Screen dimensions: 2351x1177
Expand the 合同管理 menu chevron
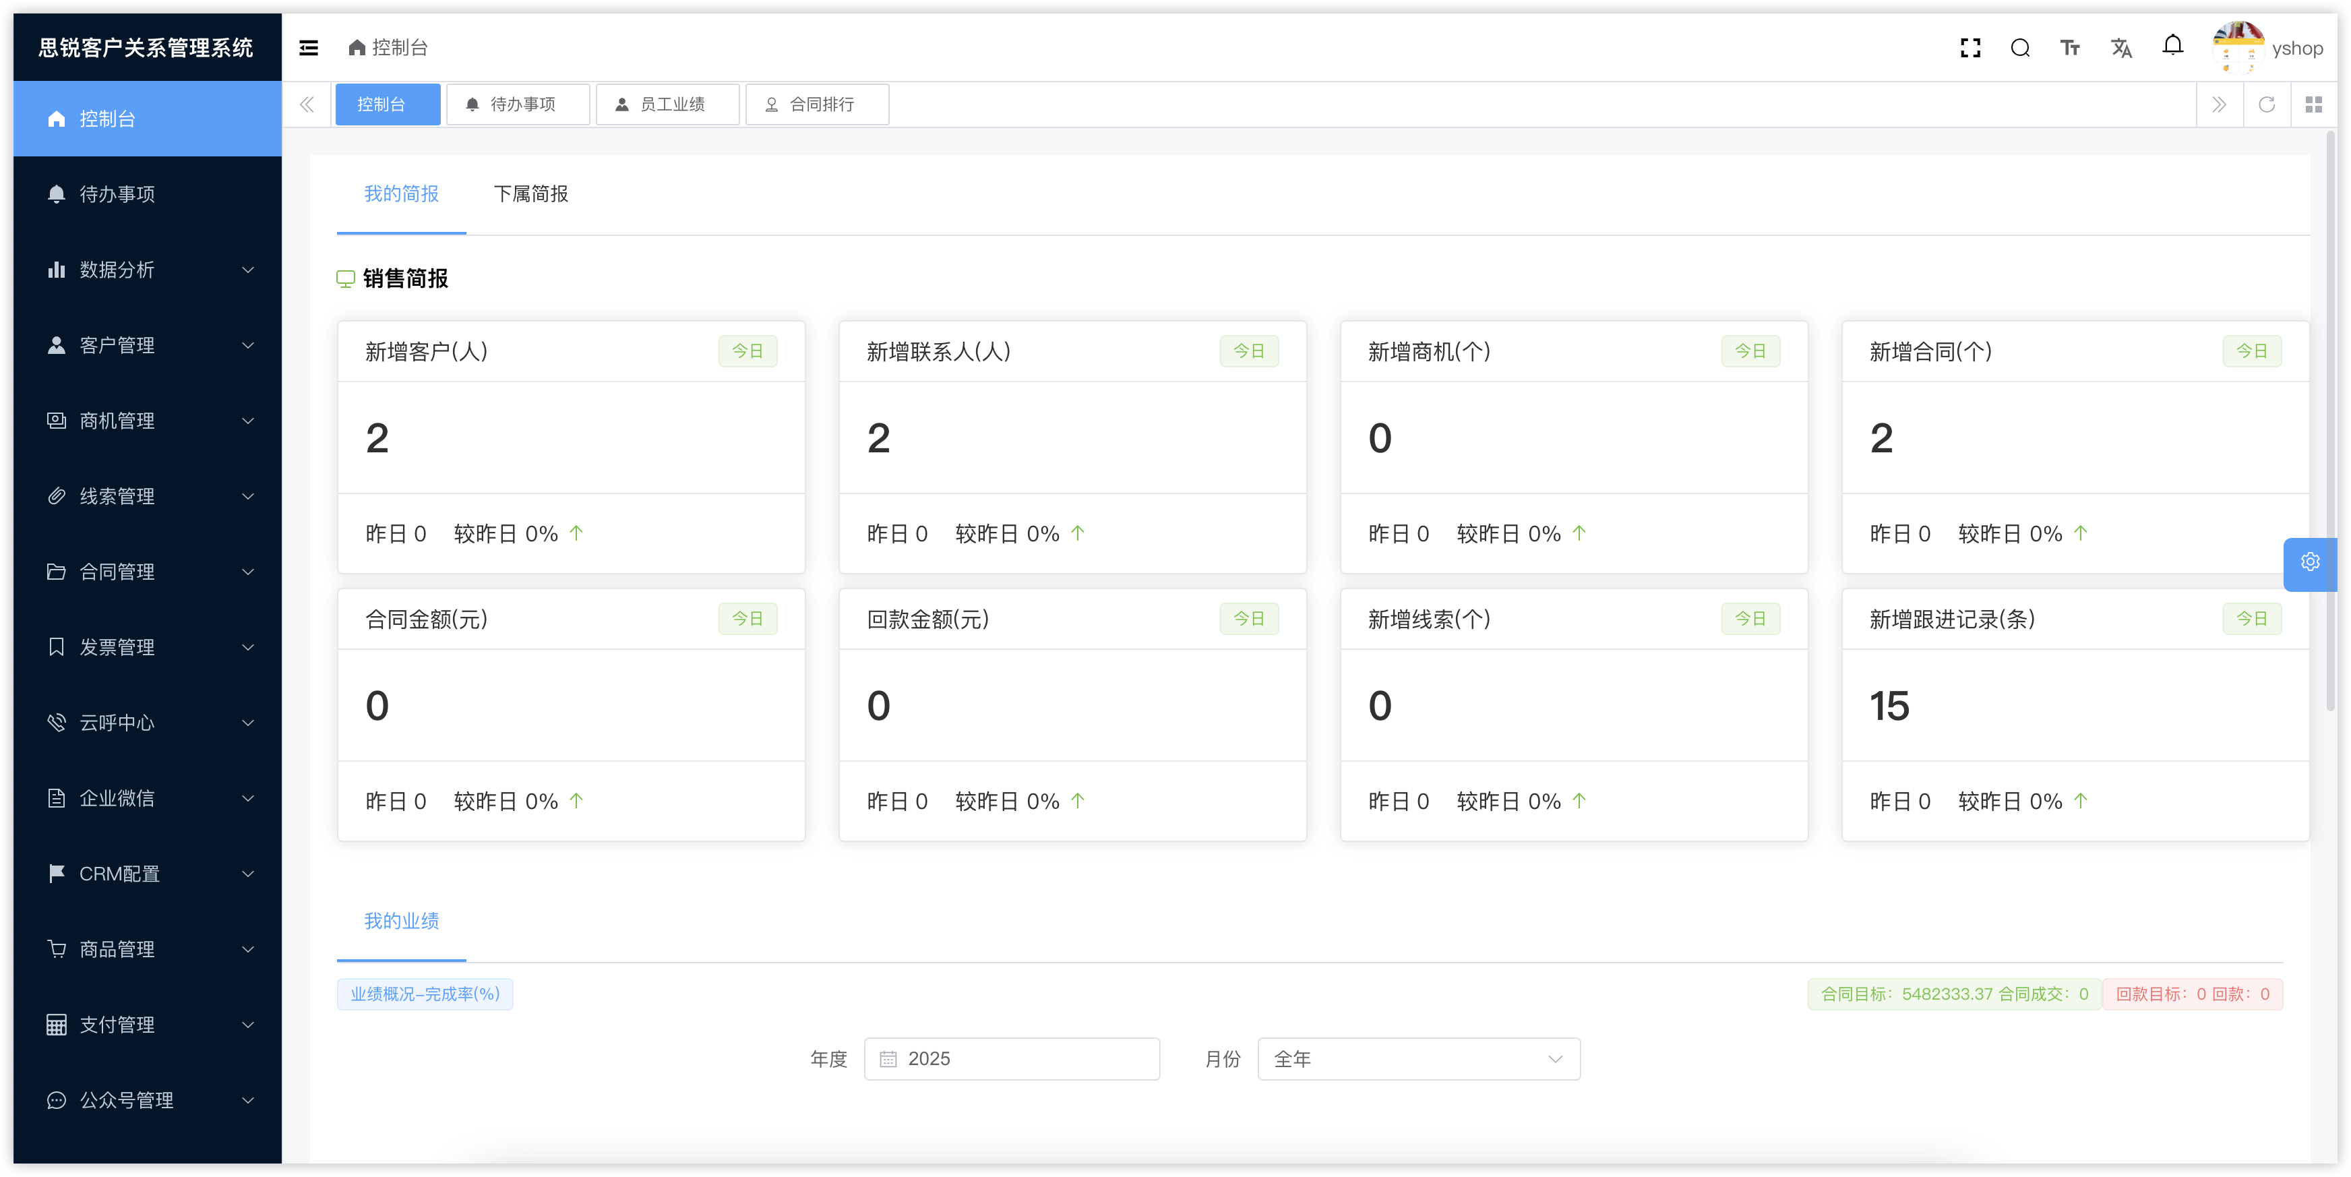pos(247,572)
